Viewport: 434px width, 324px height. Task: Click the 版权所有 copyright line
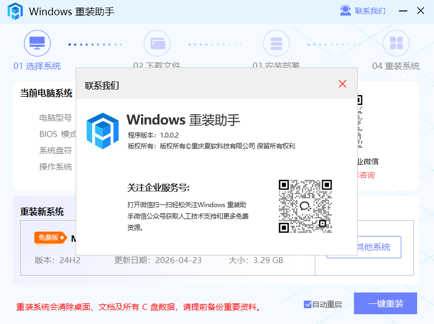(211, 146)
